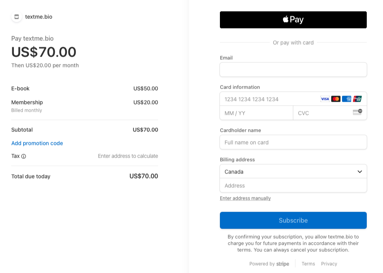Open the Canada country dropdown

tap(293, 172)
